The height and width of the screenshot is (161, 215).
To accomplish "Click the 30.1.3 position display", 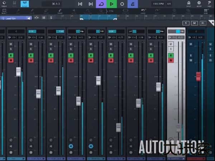I will [x=56, y=4].
